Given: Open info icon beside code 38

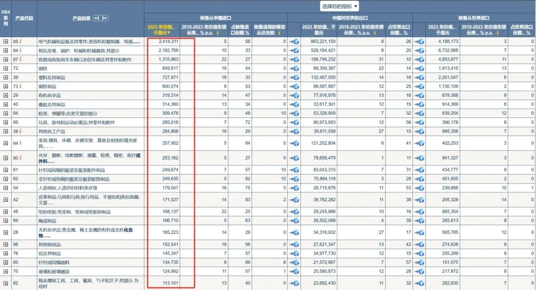Looking at the screenshot, I should (x=20, y=131).
